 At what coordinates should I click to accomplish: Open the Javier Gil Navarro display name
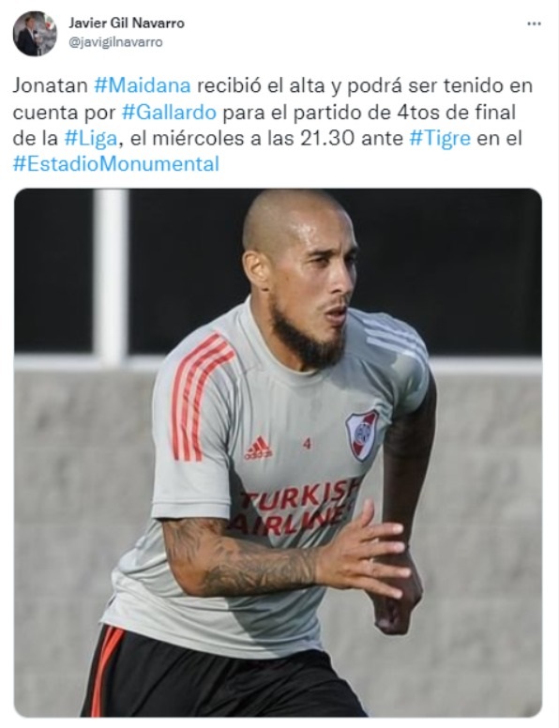127,23
